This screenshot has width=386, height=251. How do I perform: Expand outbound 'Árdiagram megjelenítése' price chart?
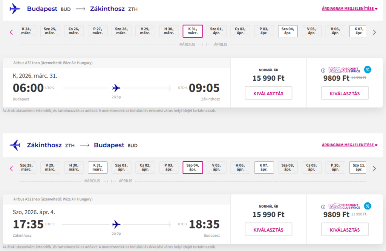coord(349,9)
